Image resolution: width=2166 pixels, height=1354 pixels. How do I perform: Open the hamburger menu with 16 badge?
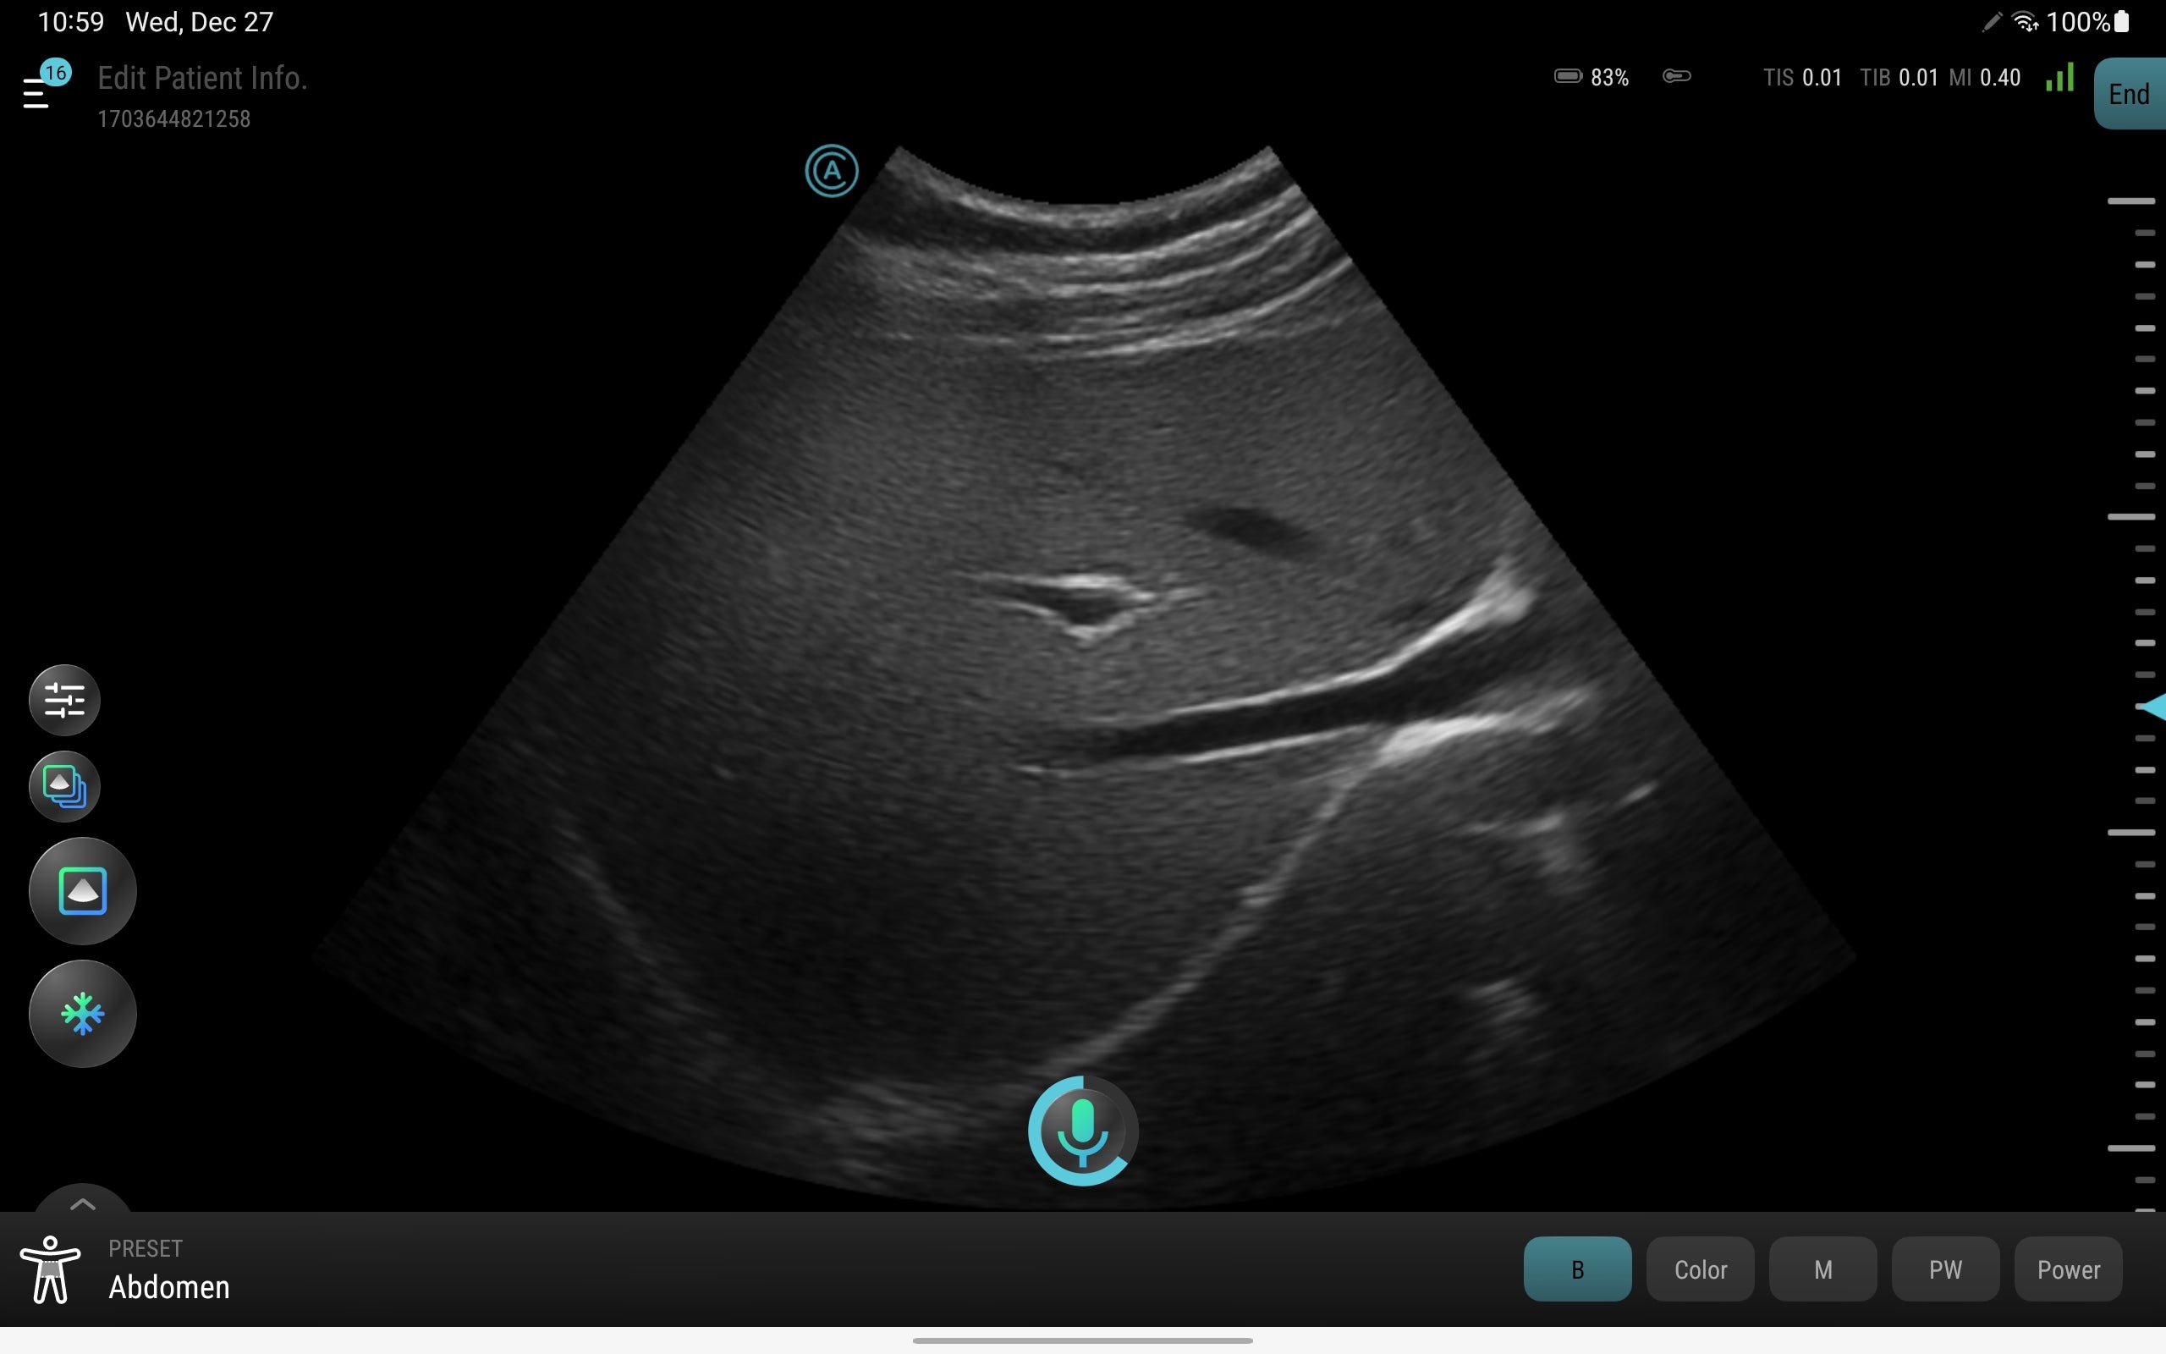click(37, 91)
